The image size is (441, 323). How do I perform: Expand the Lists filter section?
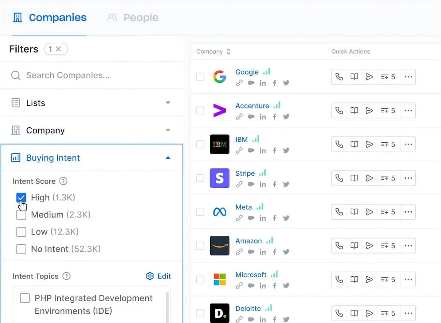click(92, 103)
